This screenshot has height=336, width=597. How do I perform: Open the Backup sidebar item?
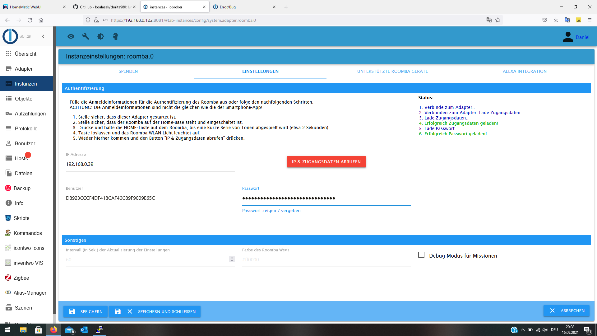(x=22, y=188)
